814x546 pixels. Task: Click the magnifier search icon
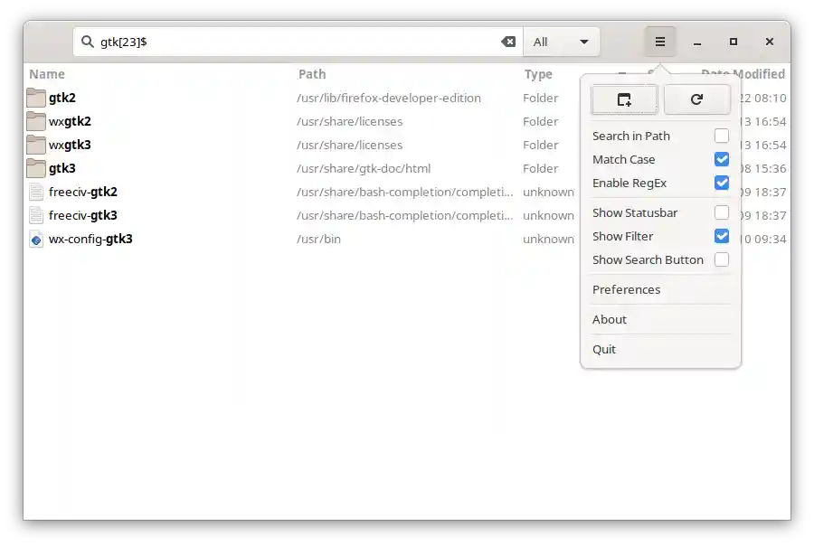click(x=87, y=42)
